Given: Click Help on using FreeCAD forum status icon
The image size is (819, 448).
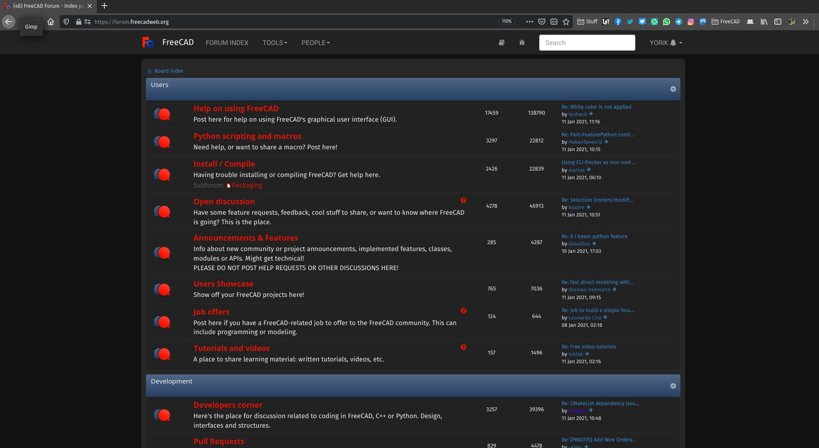Looking at the screenshot, I should click(x=162, y=114).
